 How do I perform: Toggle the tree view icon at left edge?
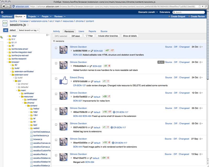(x=2, y=37)
